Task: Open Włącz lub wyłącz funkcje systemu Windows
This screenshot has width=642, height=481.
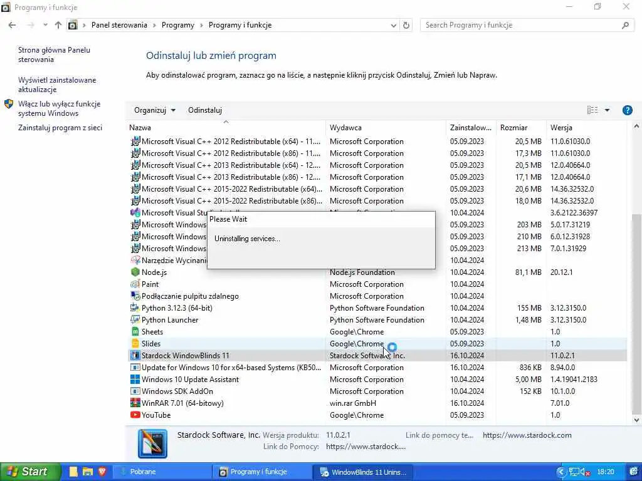Action: tap(60, 108)
